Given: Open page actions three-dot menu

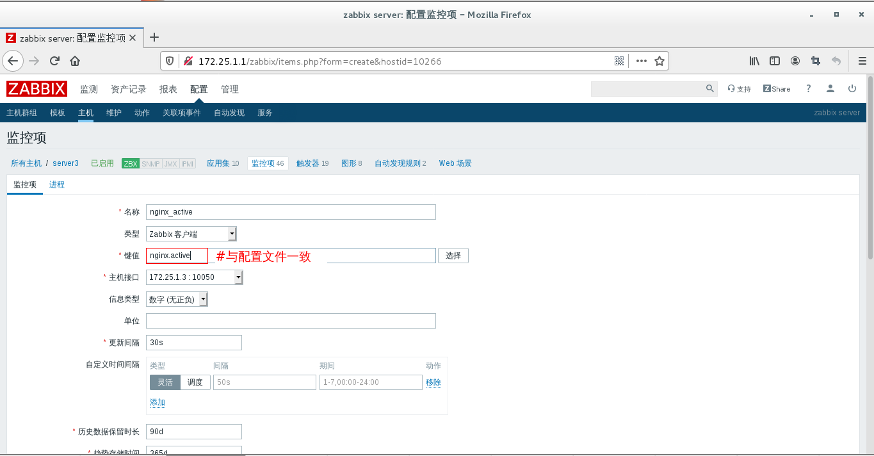Looking at the screenshot, I should pyautogui.click(x=642, y=61).
